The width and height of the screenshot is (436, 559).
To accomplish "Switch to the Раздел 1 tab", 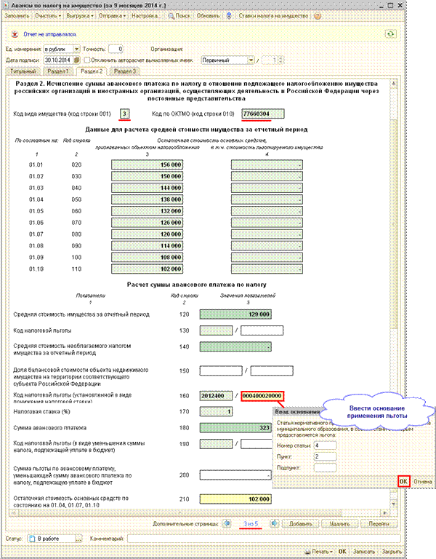I will 58,71.
